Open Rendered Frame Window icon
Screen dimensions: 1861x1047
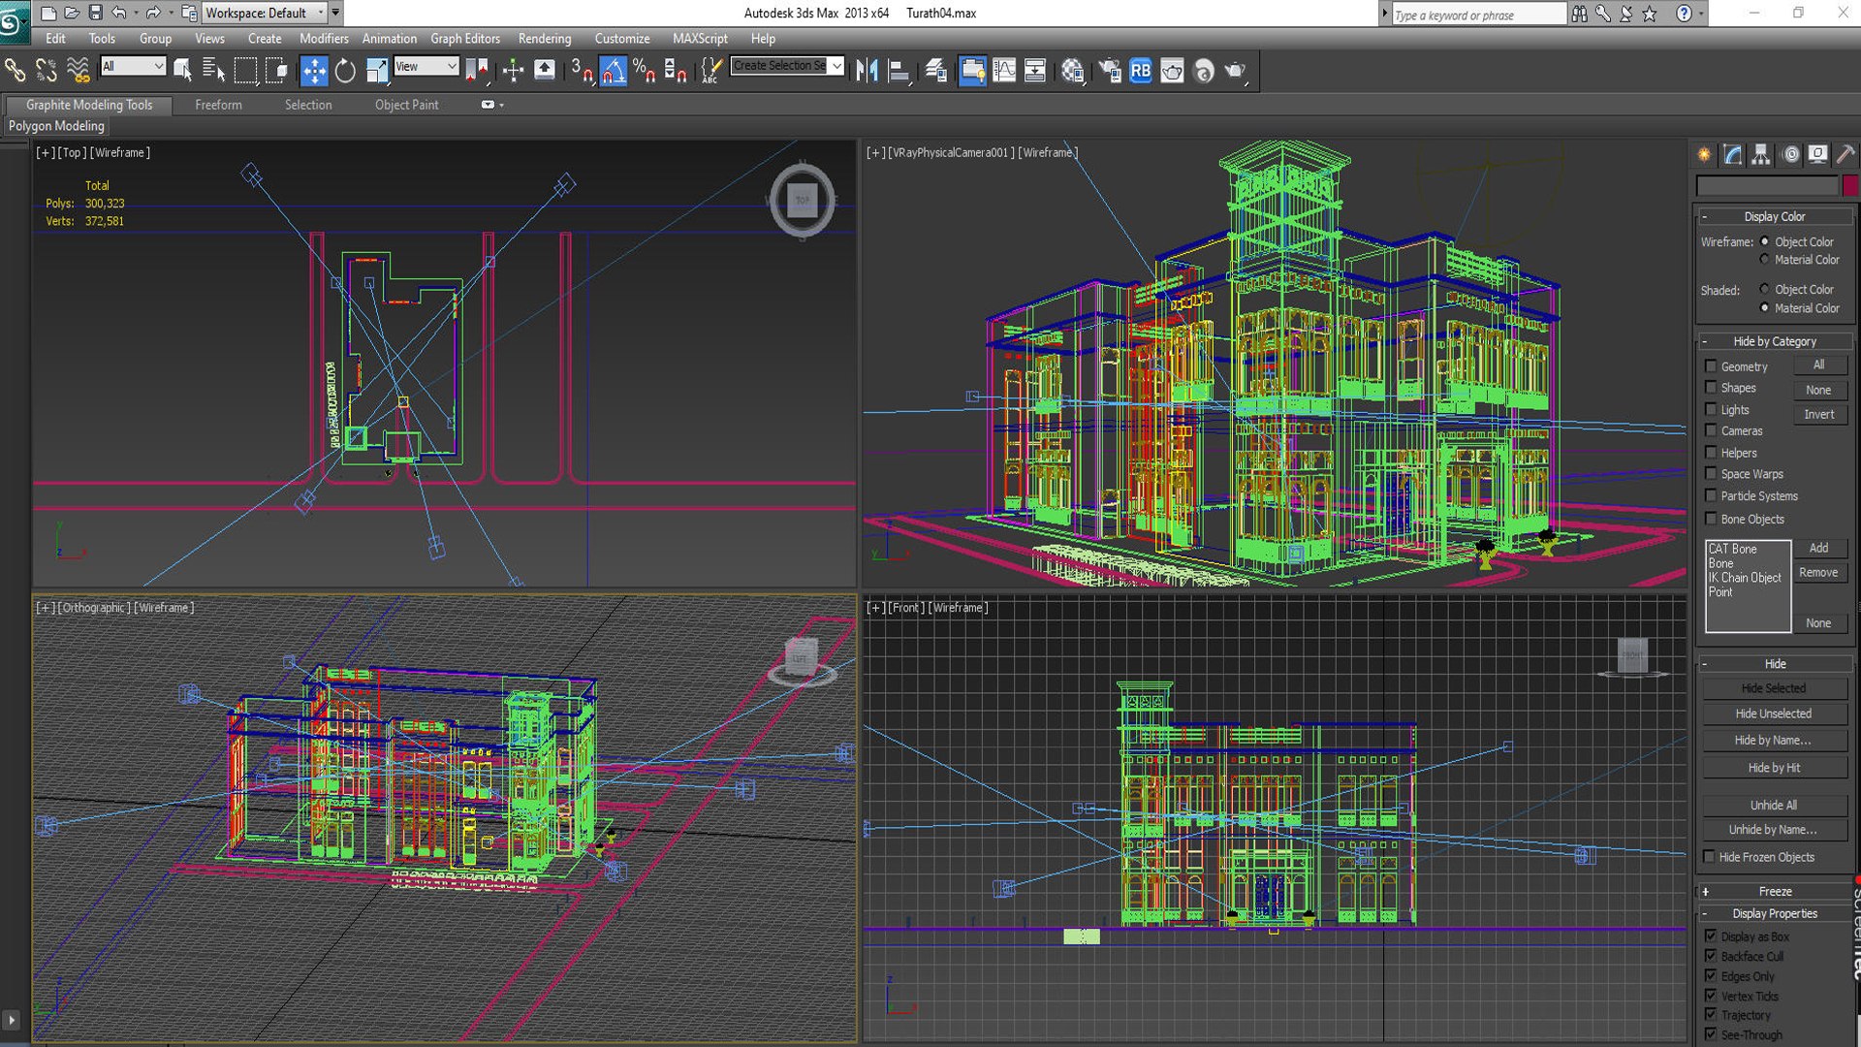click(1172, 70)
